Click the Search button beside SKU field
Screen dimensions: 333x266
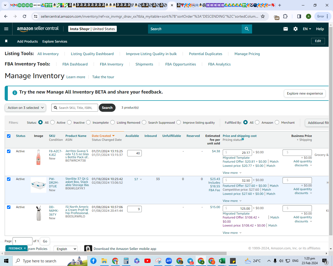(x=107, y=108)
